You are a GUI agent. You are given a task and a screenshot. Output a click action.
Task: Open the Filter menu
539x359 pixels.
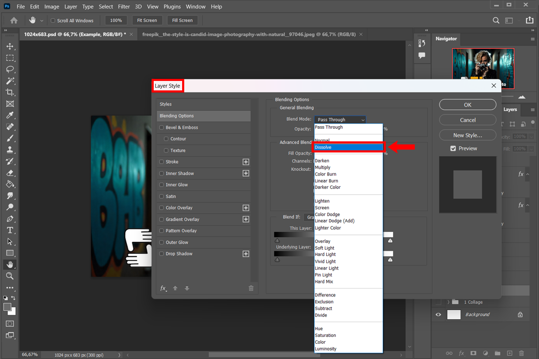124,7
